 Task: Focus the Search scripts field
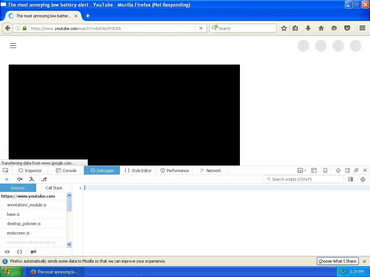coord(304,179)
